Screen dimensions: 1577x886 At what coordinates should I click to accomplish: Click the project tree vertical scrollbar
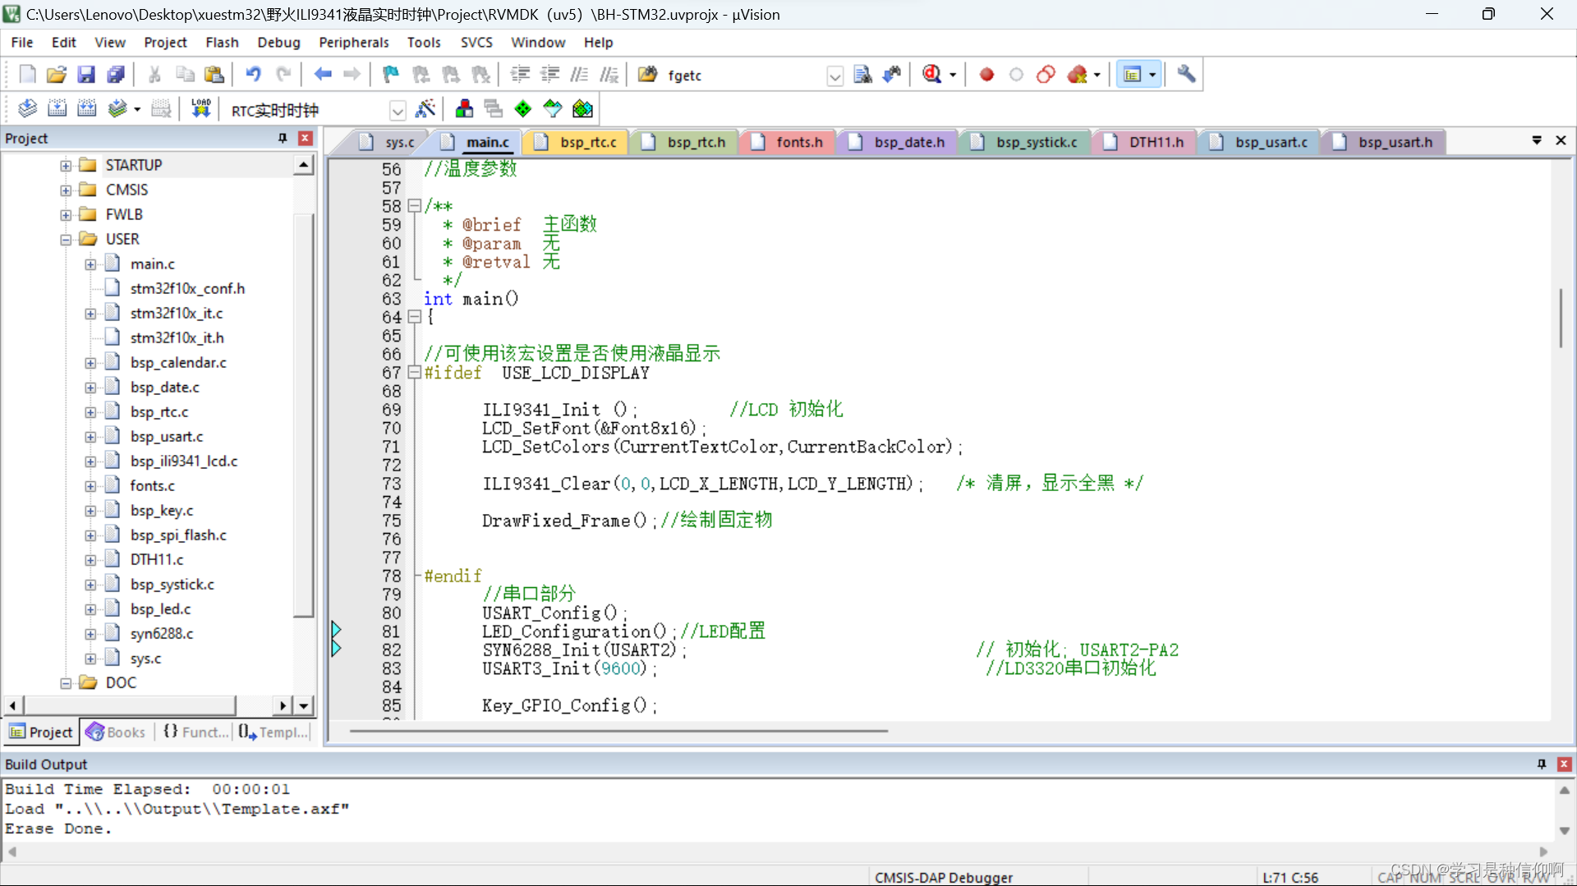(303, 415)
